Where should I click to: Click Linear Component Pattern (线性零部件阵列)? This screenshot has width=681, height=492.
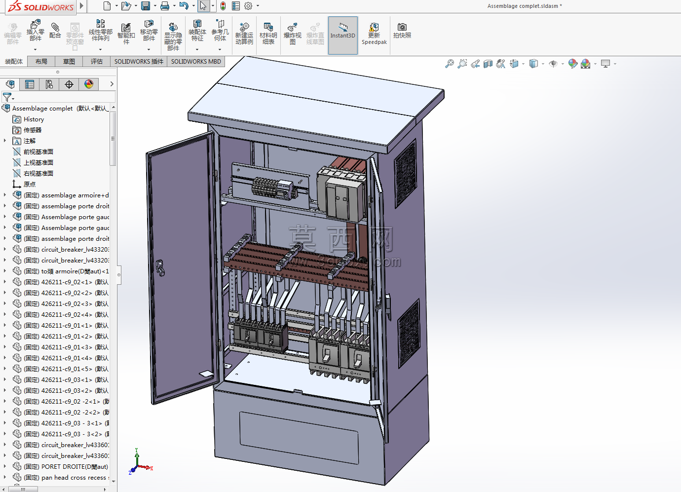(101, 31)
